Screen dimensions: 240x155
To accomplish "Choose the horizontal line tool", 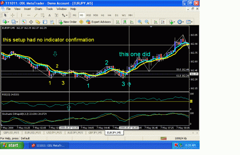I will click(x=29, y=15).
